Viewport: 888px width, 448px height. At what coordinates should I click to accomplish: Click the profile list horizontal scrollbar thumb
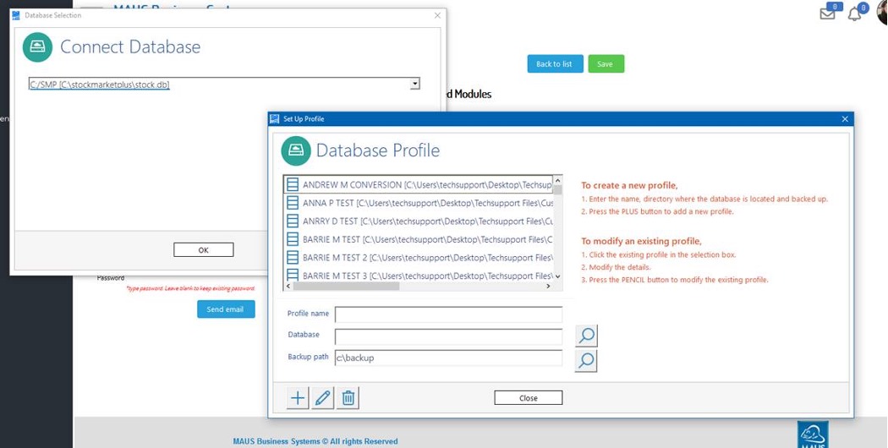[x=346, y=287]
